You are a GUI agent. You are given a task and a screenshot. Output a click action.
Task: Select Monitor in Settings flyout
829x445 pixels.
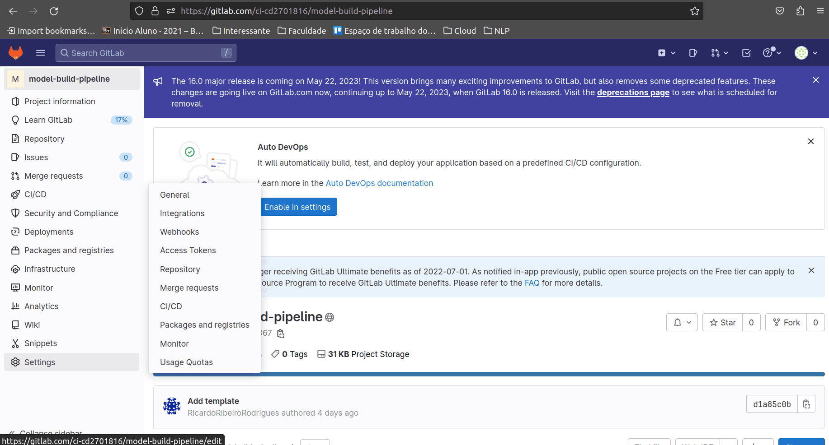click(205, 344)
